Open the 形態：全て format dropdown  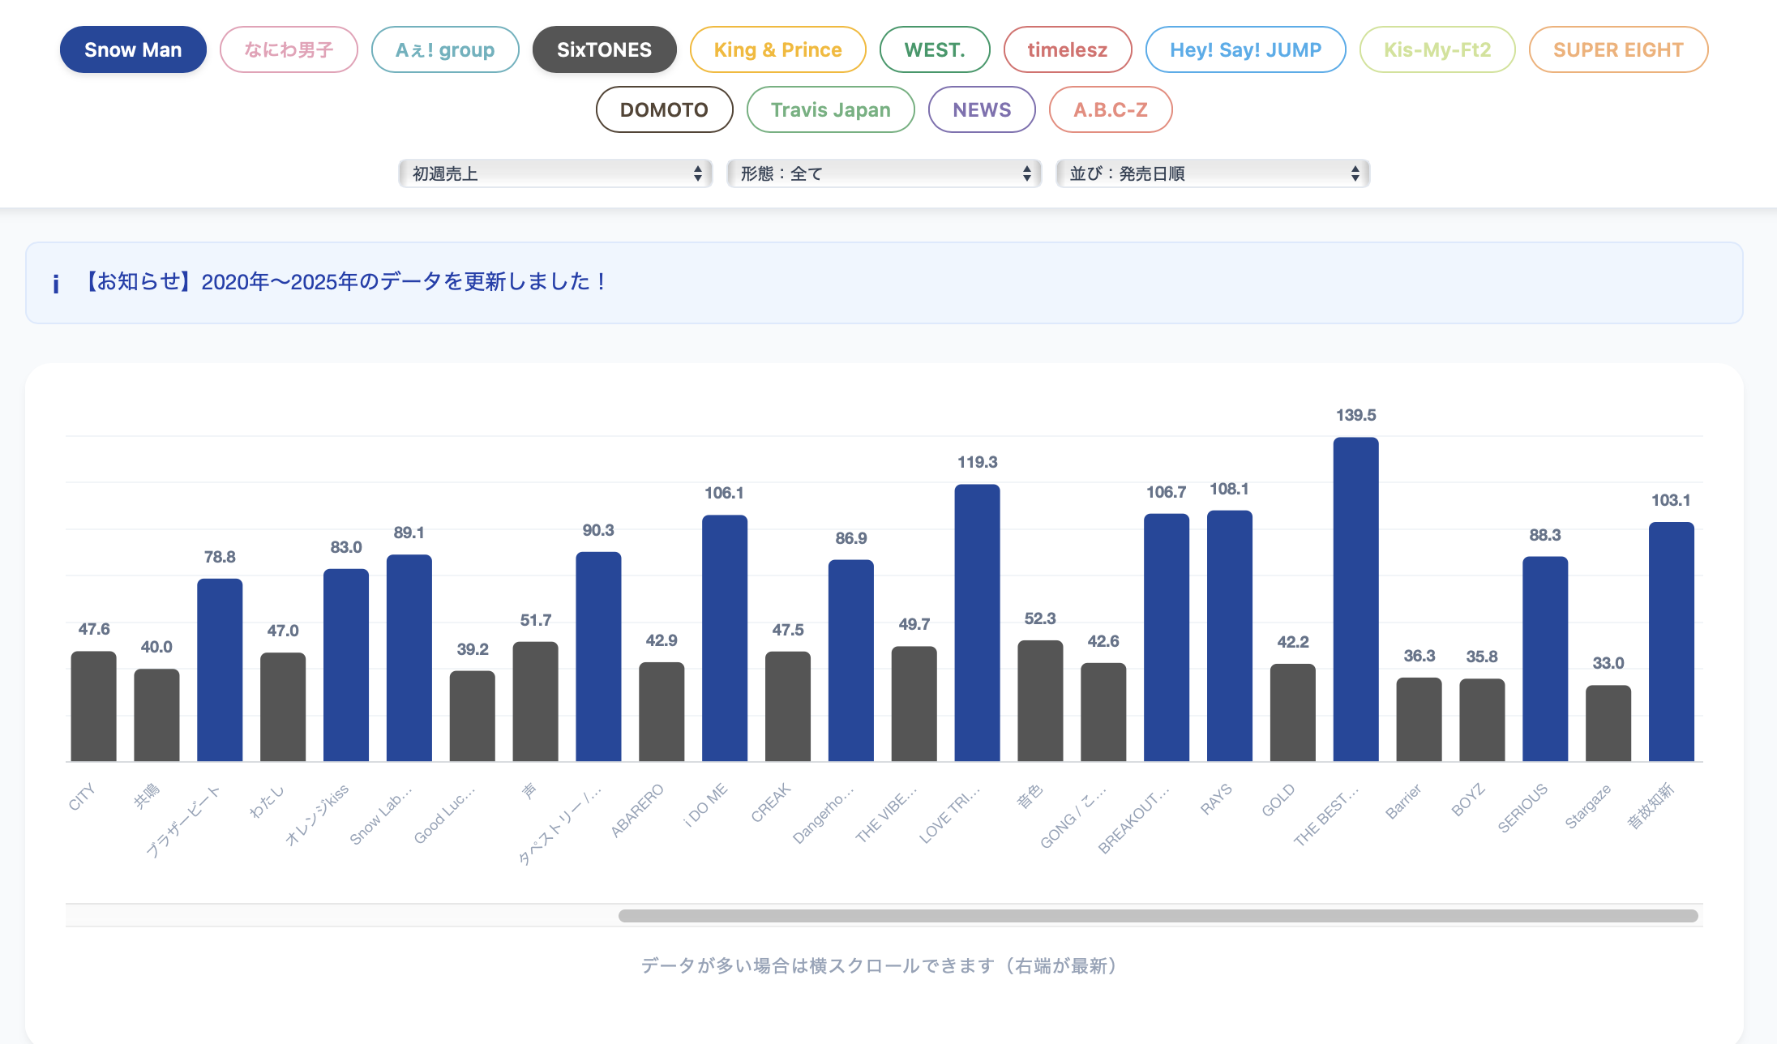884,173
